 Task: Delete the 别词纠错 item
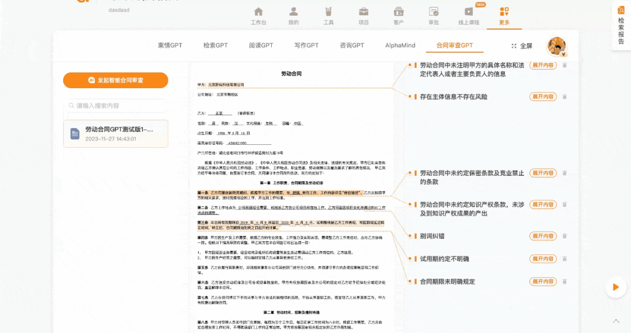564,236
